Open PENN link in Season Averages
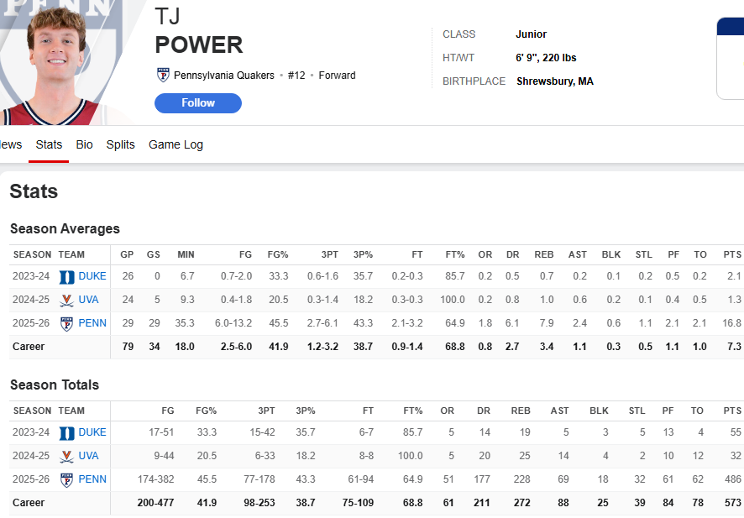This screenshot has width=744, height=518. coord(92,323)
